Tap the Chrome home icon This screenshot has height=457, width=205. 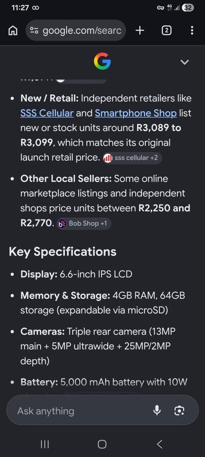pos(12,30)
